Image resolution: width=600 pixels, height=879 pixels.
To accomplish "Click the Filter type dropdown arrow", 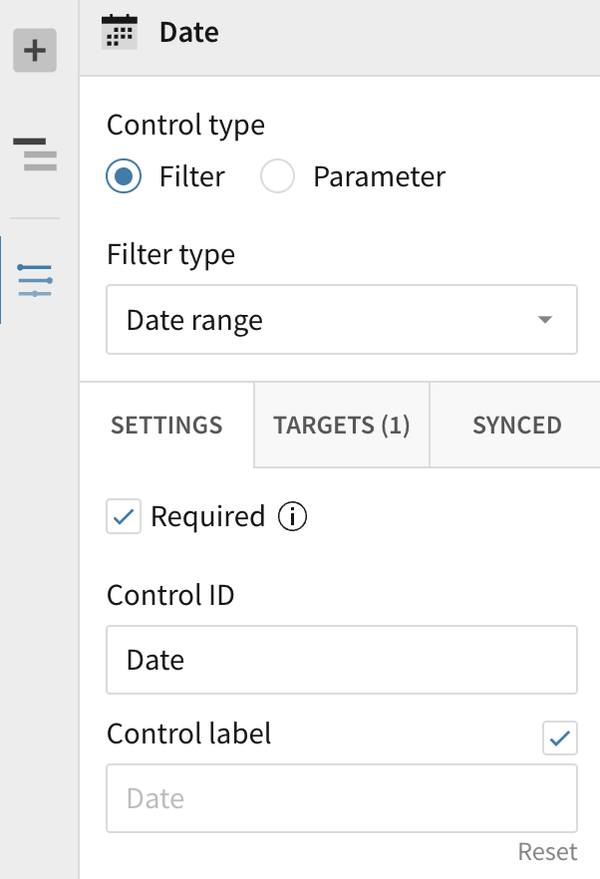I will 544,320.
